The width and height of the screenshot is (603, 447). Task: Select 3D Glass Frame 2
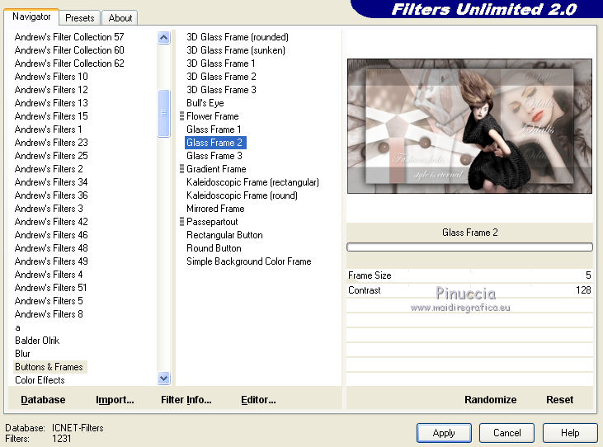(x=221, y=77)
